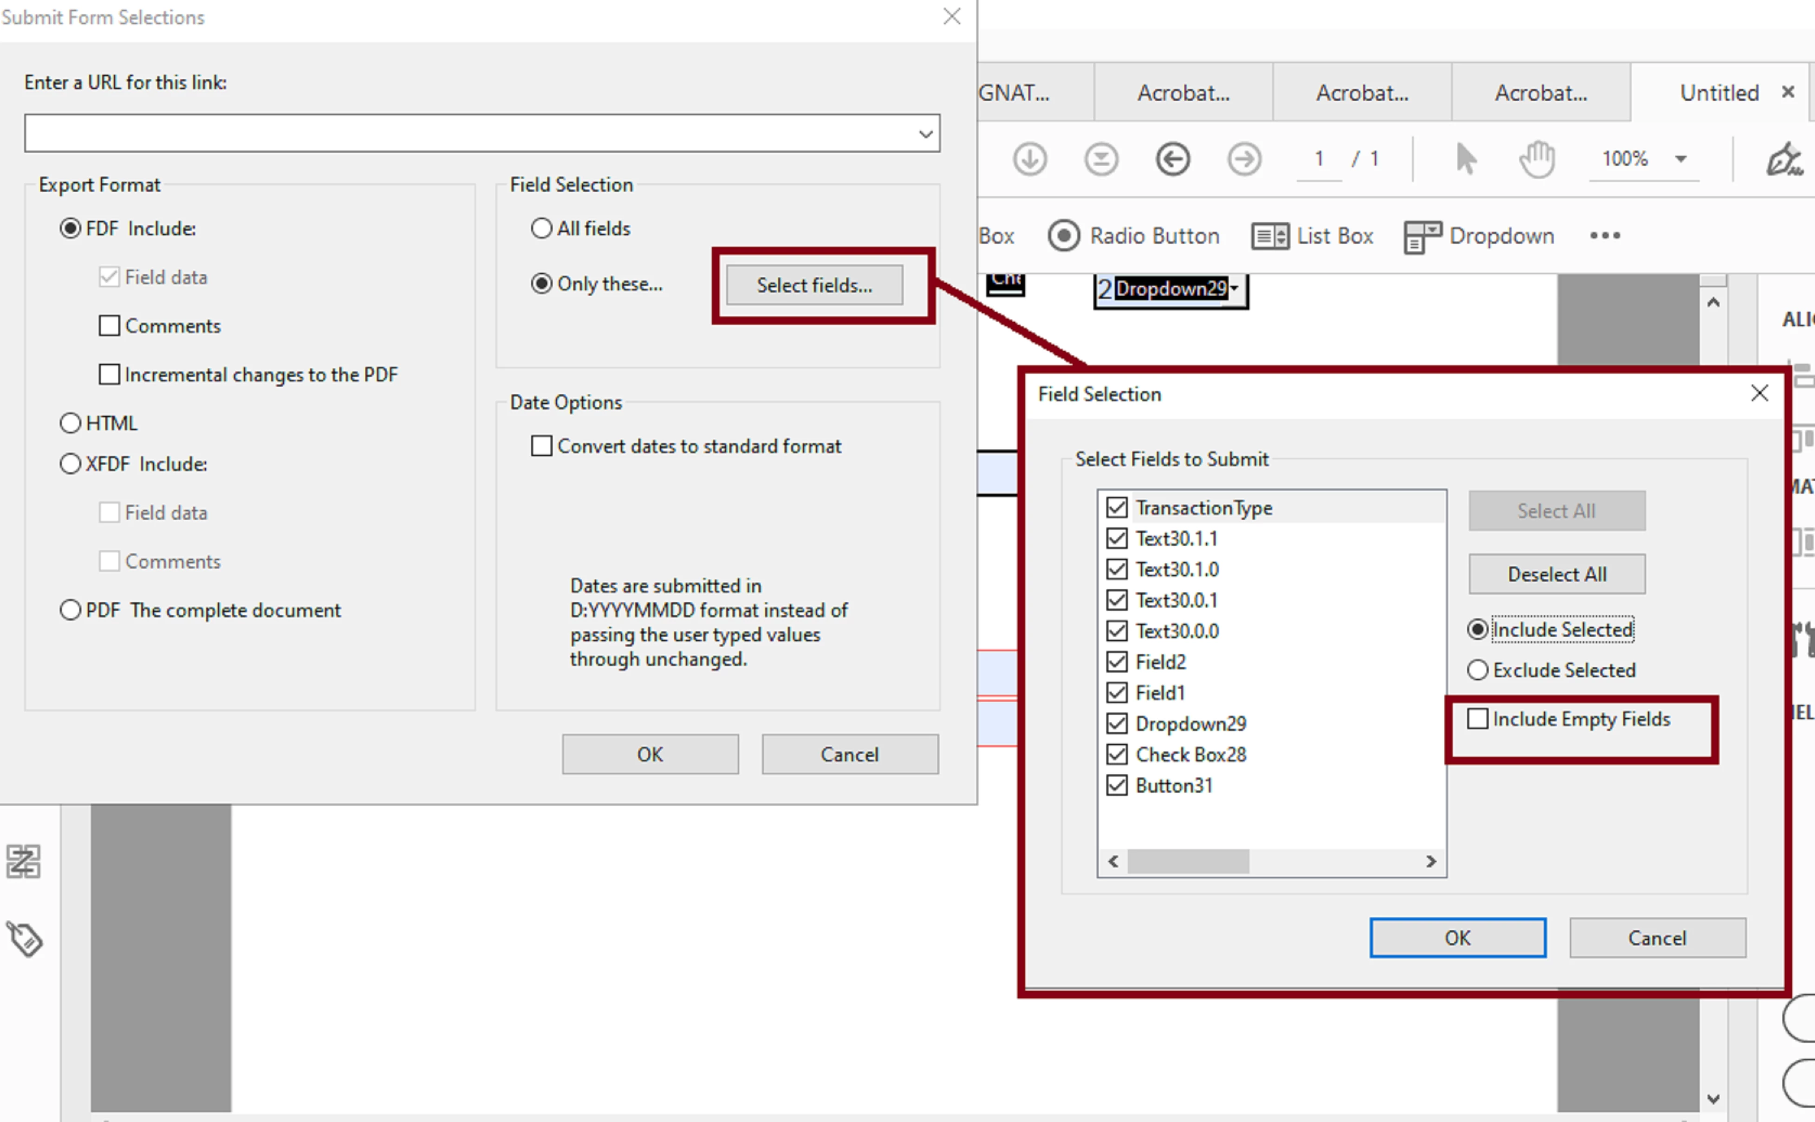Open more form tools ellipsis
The height and width of the screenshot is (1122, 1815).
(x=1605, y=236)
